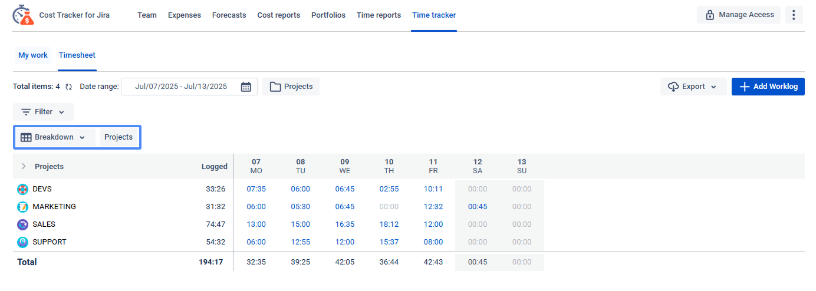Click the Cost Tracker for Jira logo icon
Viewport: 816px width, 291px height.
23,15
